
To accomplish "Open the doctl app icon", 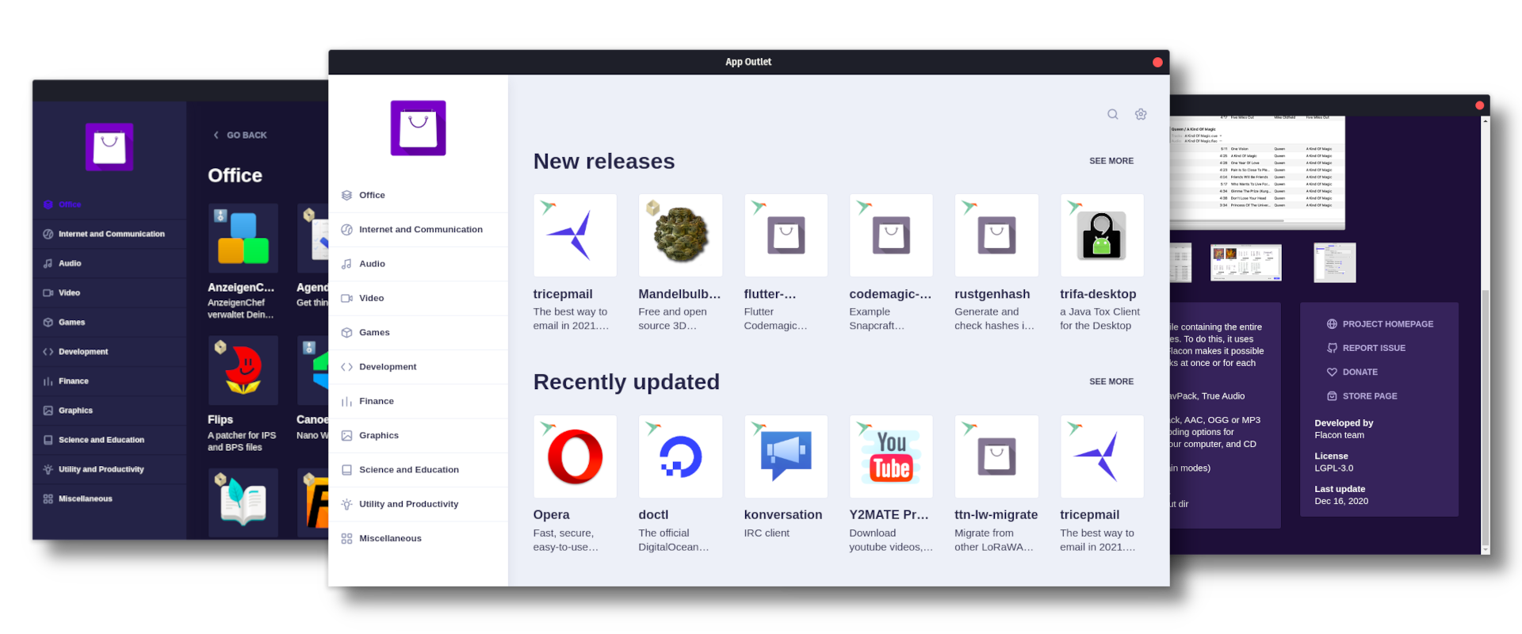I will click(680, 456).
